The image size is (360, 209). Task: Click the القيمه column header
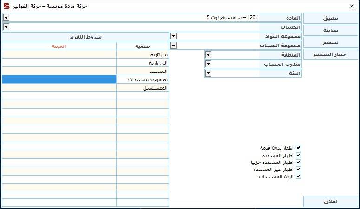[x=59, y=46]
